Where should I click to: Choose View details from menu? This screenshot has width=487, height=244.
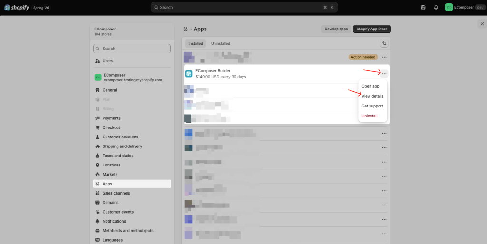click(372, 96)
